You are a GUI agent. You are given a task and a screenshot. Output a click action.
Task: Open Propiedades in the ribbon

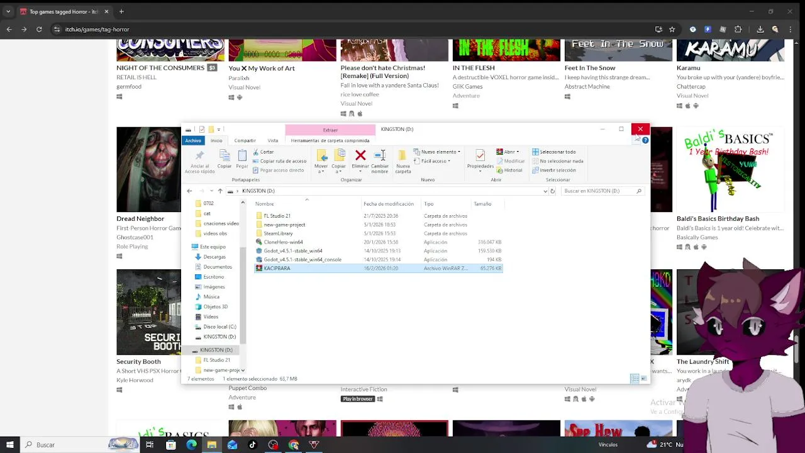pos(480,160)
